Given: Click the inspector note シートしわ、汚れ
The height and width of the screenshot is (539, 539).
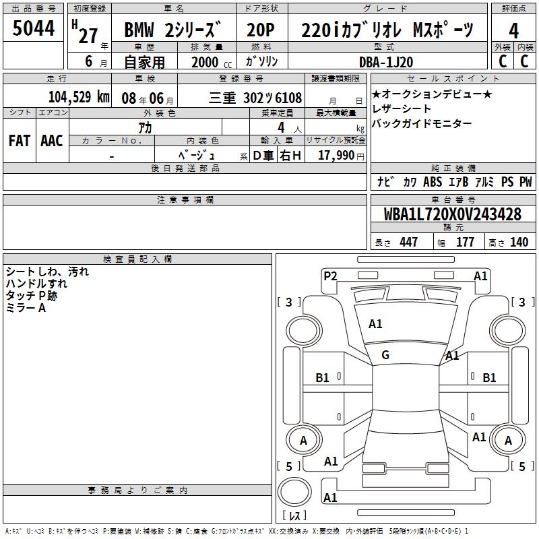Looking at the screenshot, I should coord(47,272).
